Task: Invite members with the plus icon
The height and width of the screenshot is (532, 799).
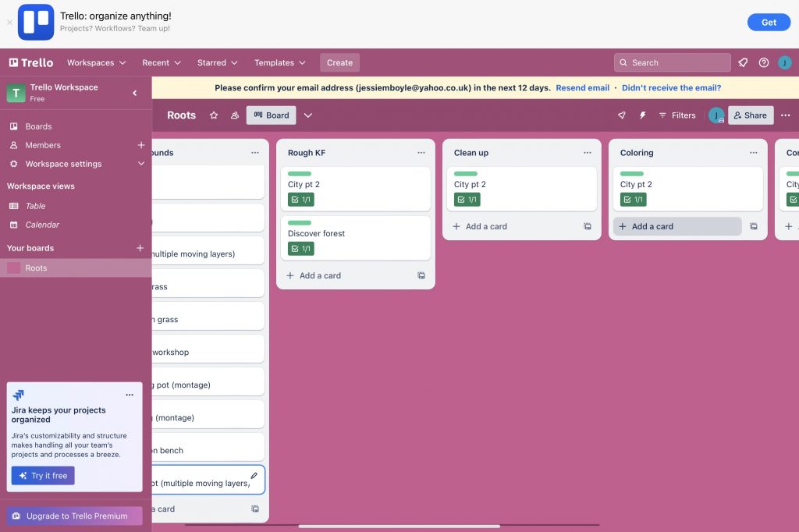Action: pos(141,145)
